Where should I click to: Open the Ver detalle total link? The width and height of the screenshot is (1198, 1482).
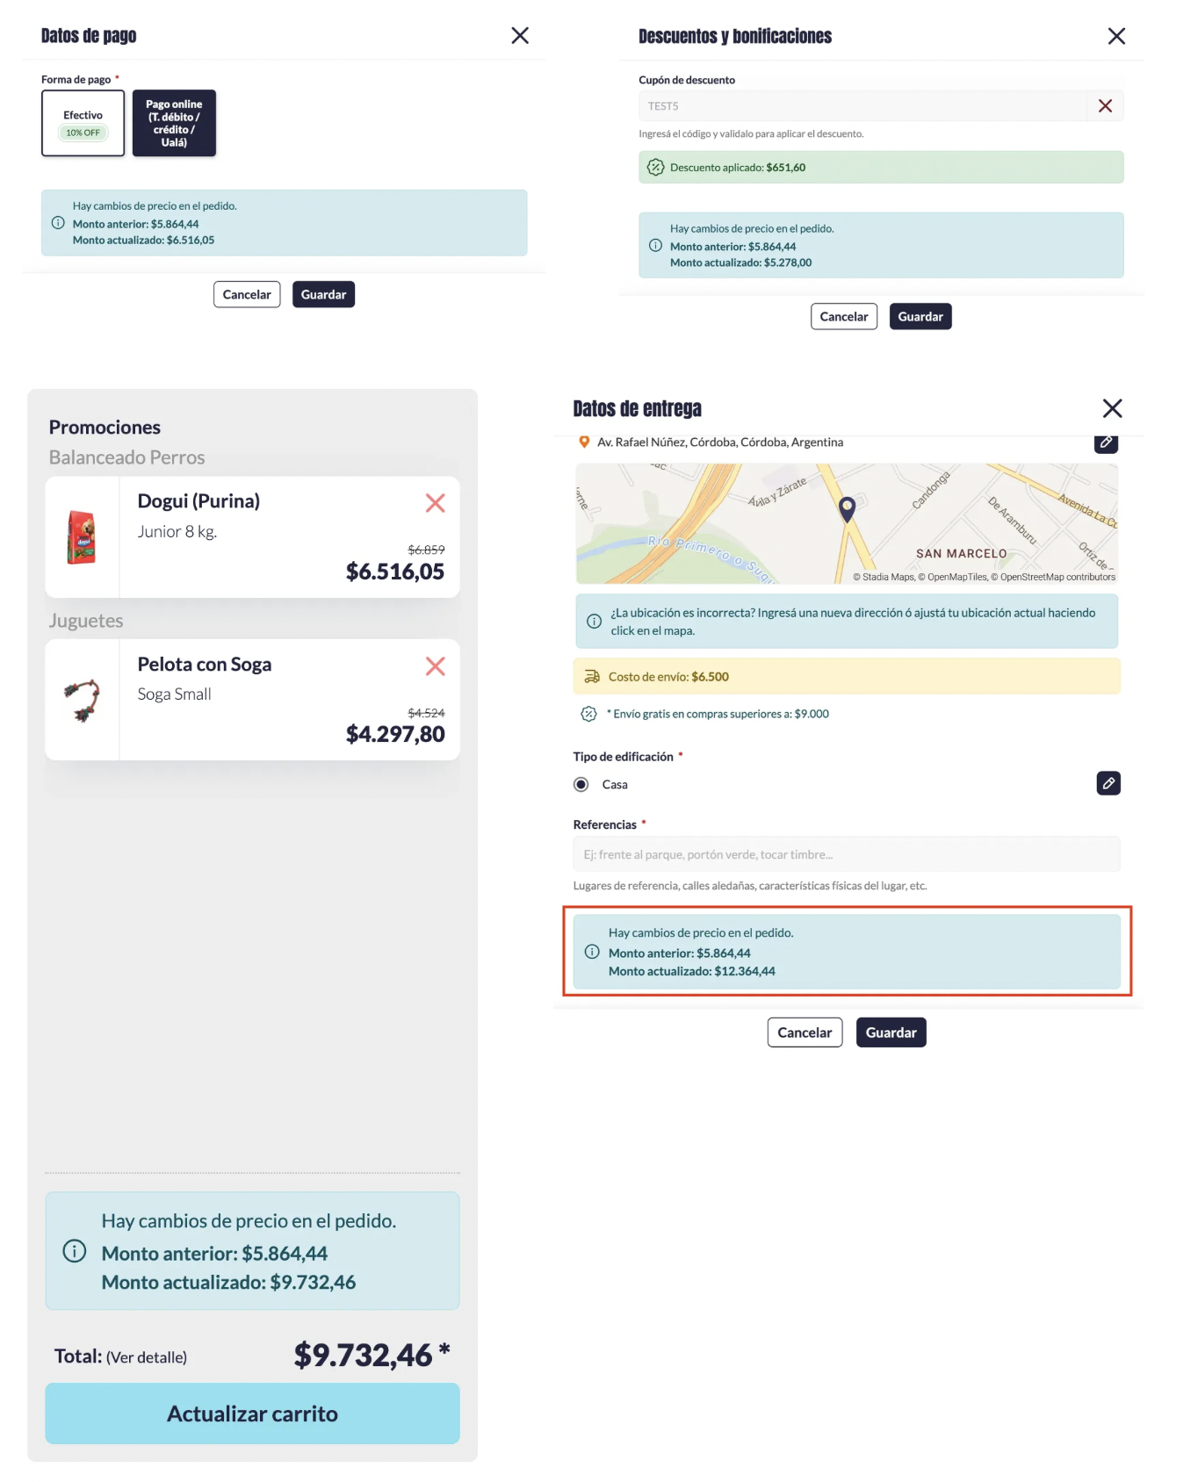[147, 1357]
